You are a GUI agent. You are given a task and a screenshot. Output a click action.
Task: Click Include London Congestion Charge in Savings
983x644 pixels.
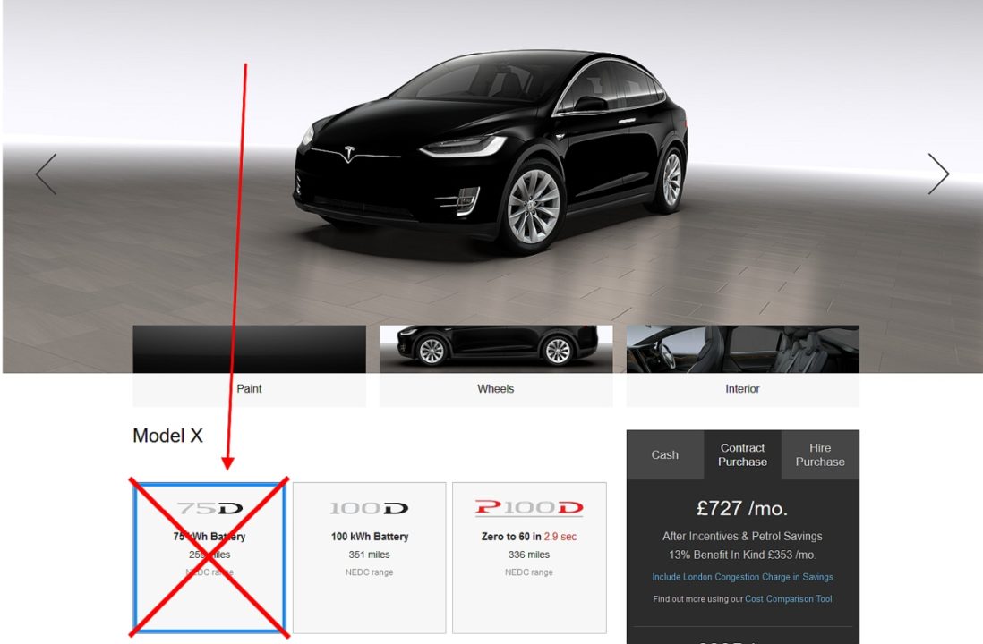click(742, 577)
